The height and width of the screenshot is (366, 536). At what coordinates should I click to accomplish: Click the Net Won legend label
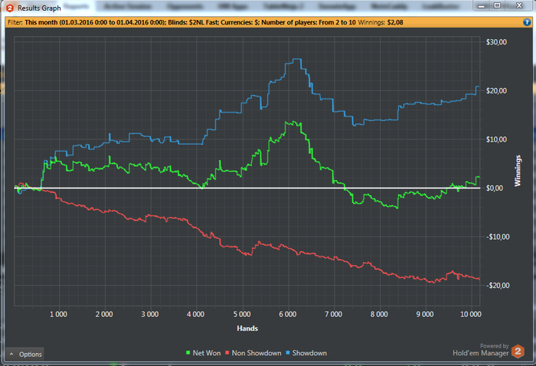coord(207,353)
